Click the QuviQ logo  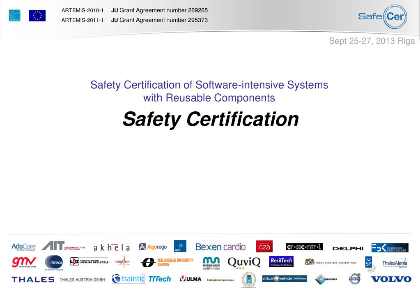click(x=244, y=263)
